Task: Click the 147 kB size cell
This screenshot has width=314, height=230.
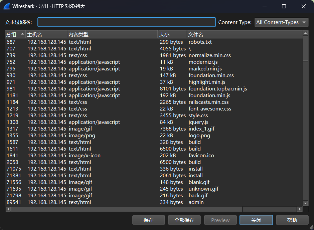Action: pos(168,75)
